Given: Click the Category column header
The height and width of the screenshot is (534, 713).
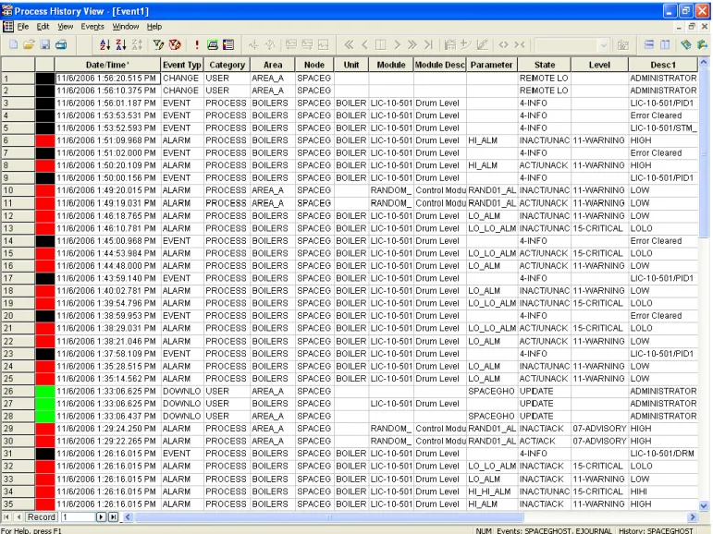Looking at the screenshot, I should [227, 65].
